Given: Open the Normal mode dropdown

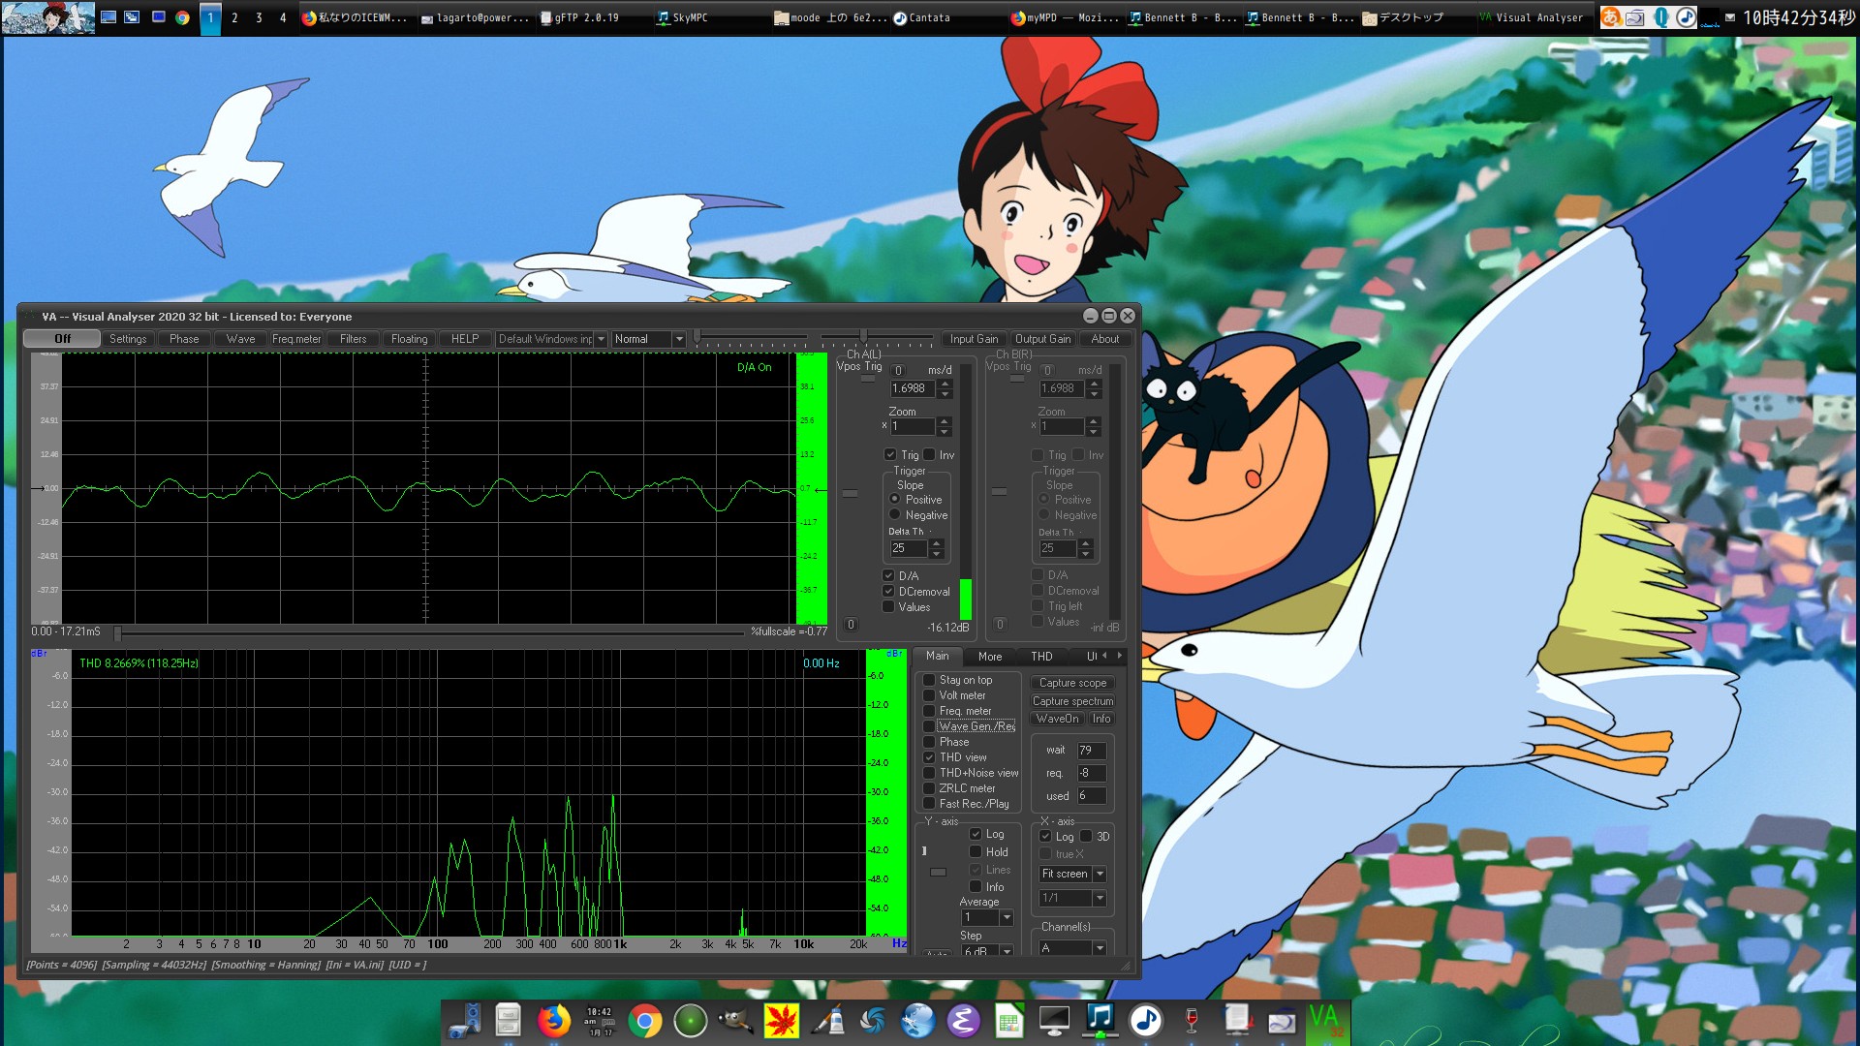Looking at the screenshot, I should tap(679, 339).
